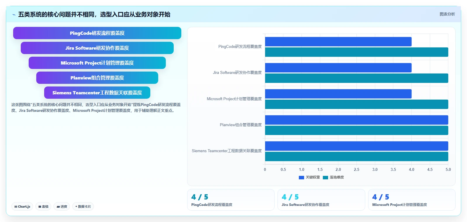Click the blue 关键权重 bar for Jira Software
This screenshot has height=222, width=467.
pos(338,68)
